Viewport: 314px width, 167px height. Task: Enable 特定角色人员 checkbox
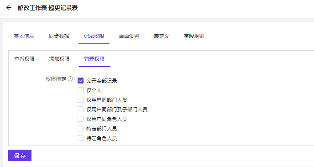pos(80,138)
